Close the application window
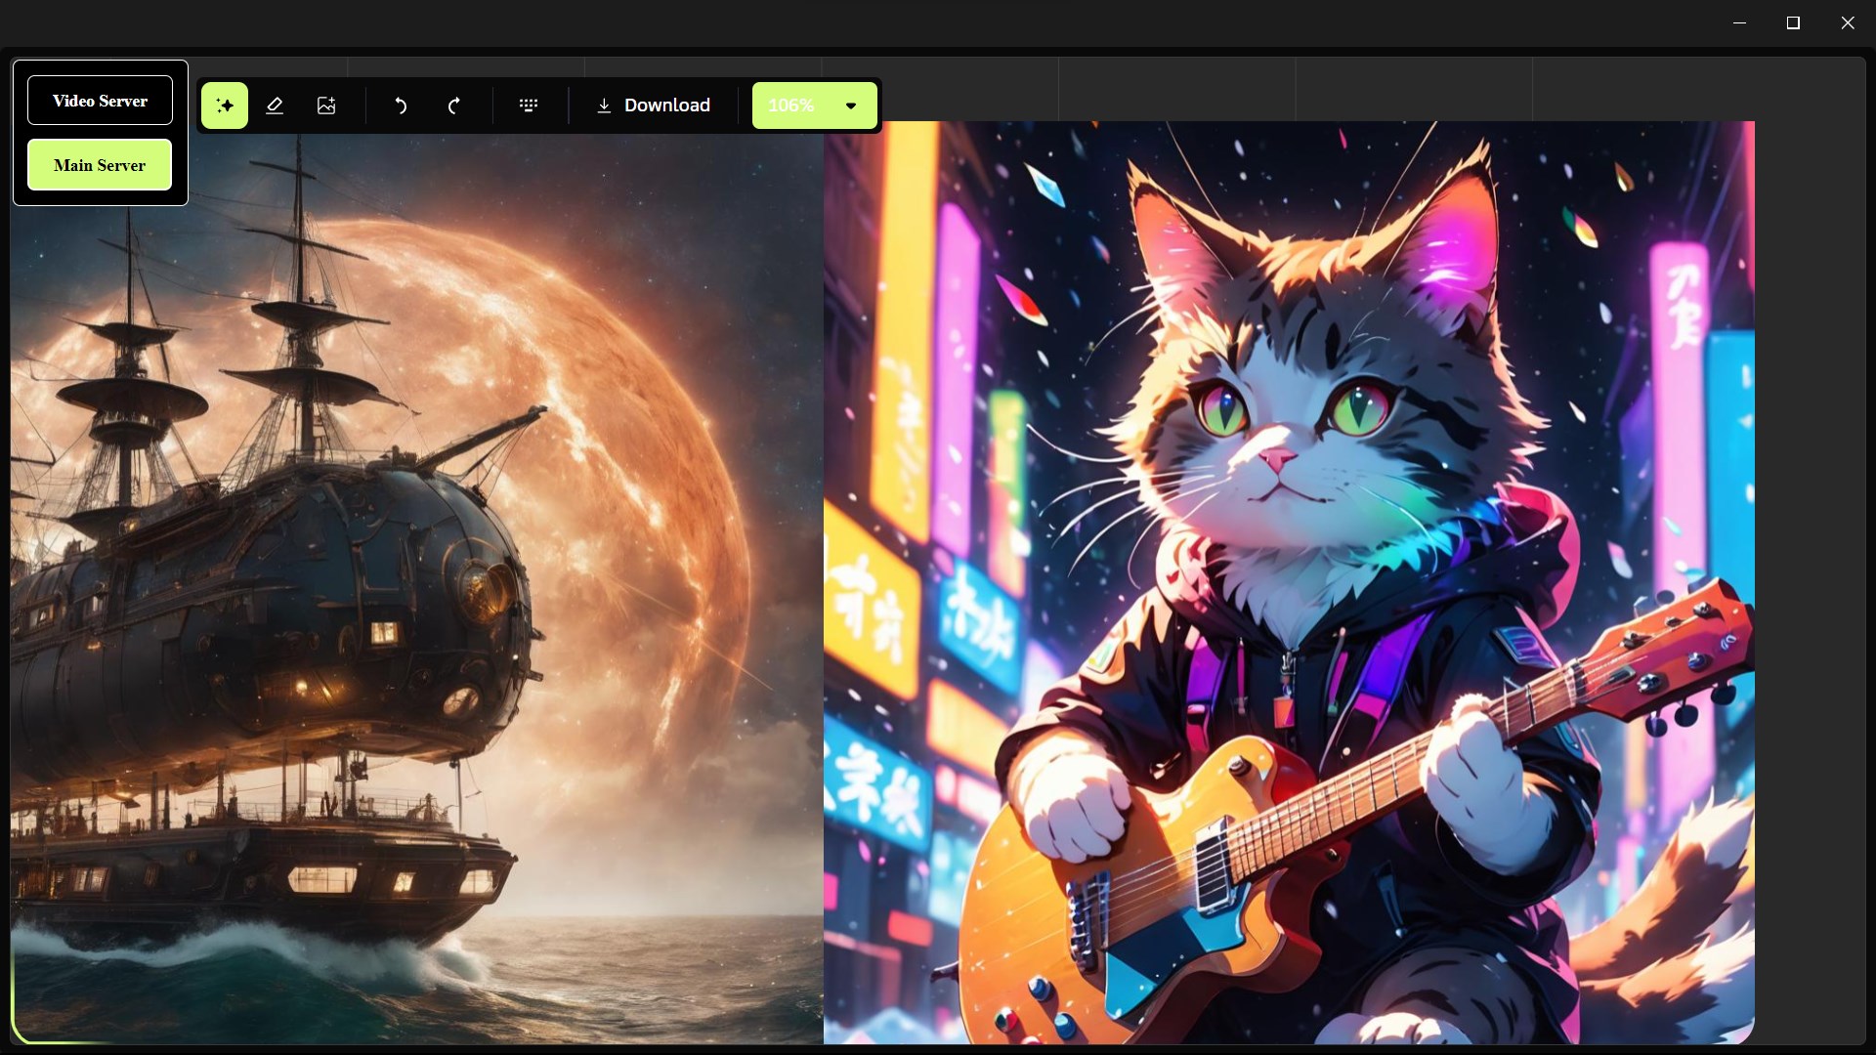This screenshot has width=1876, height=1055. coord(1847,22)
